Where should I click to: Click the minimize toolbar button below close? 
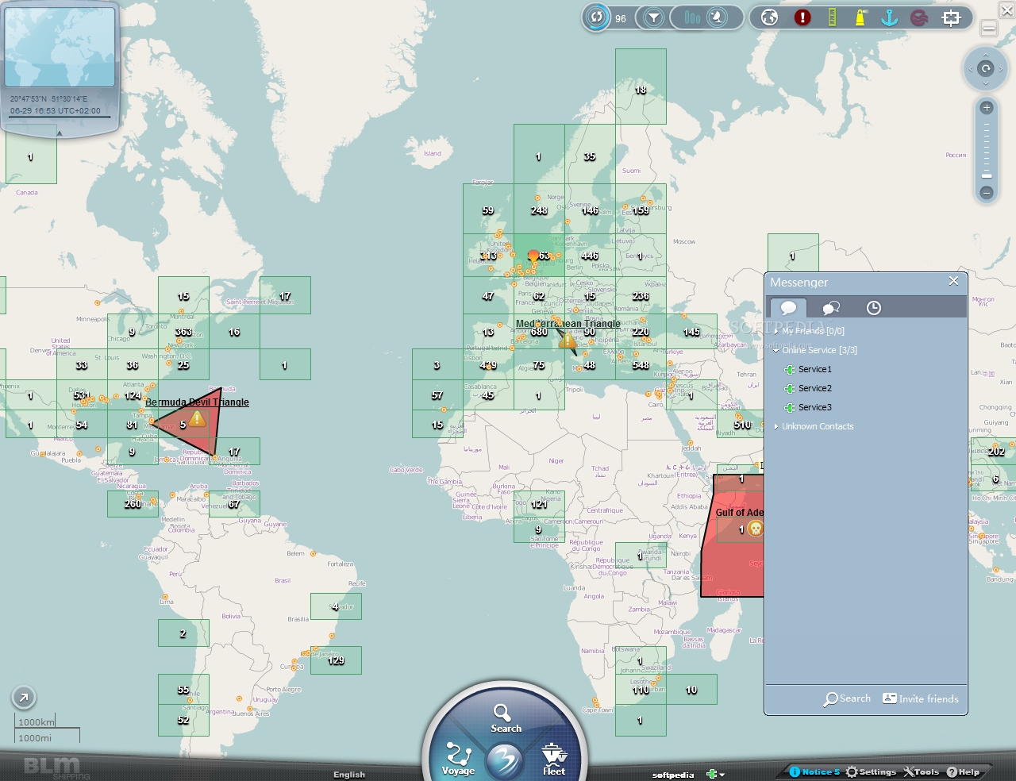(989, 29)
